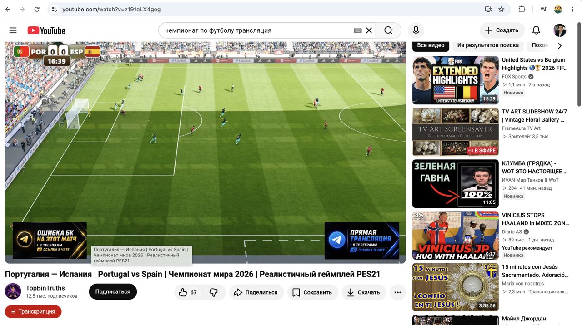The image size is (582, 325).
Task: Open the YouTube hamburger guide menu
Action: (13, 30)
